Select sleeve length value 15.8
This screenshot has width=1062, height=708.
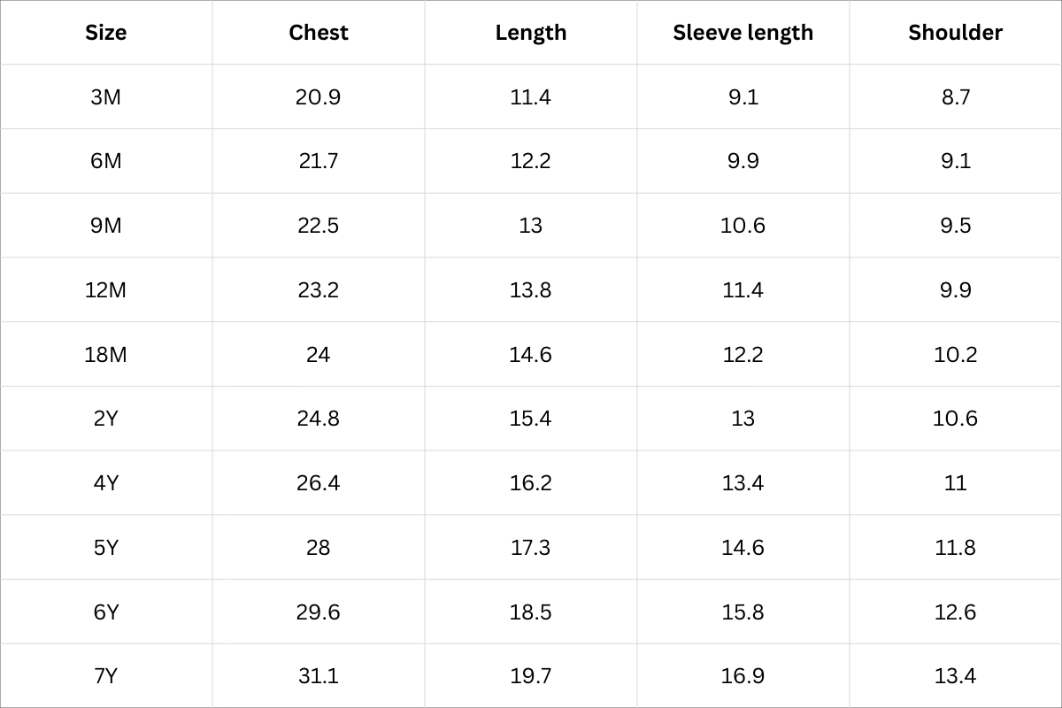[x=743, y=612]
